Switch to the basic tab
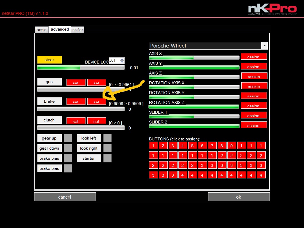304x228 pixels. (42, 30)
